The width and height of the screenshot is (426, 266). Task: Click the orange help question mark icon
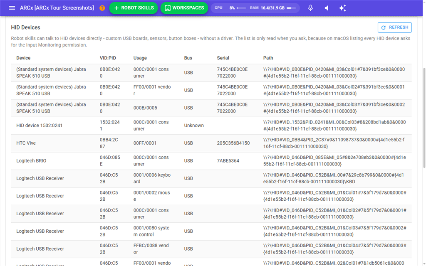(x=102, y=8)
